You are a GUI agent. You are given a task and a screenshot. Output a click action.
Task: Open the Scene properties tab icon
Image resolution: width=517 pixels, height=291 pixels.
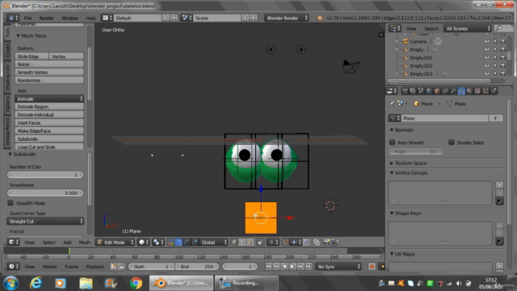click(x=421, y=91)
